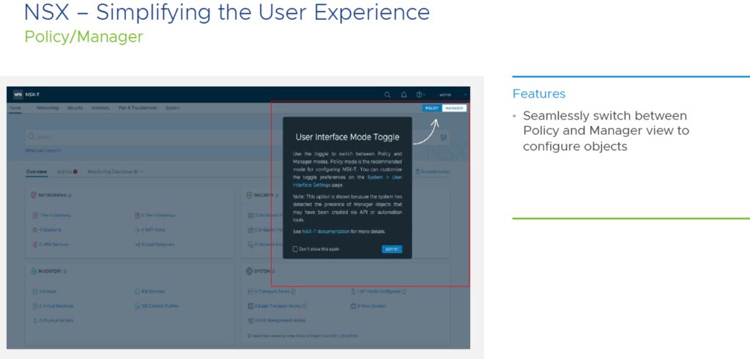Open the System menu tab
The height and width of the screenshot is (359, 750).
pyautogui.click(x=172, y=108)
